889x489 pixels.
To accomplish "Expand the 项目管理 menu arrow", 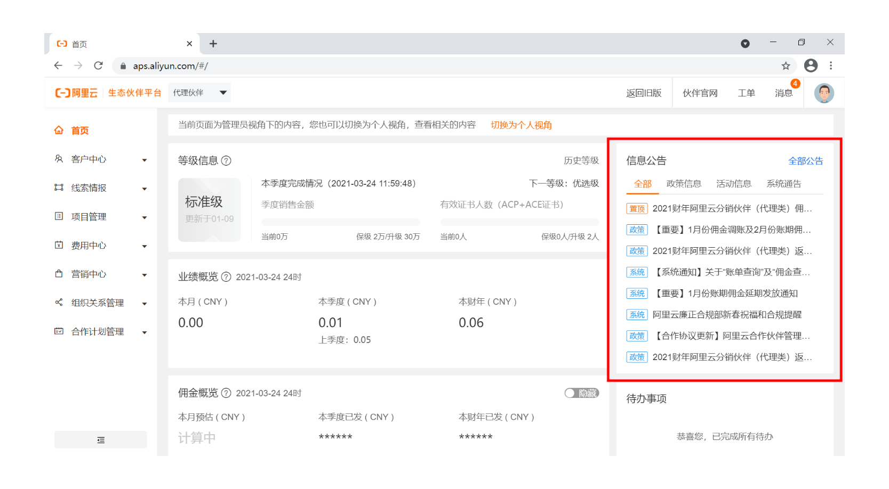I will 144,217.
